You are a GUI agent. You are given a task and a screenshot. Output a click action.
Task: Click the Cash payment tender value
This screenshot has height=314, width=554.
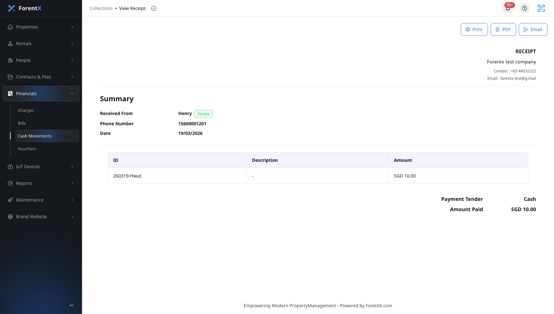(530, 199)
